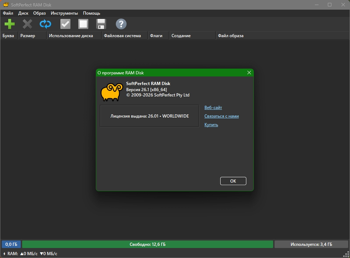Click OK in the About dialog
Screen dimensions: 350x258
pyautogui.click(x=233, y=181)
